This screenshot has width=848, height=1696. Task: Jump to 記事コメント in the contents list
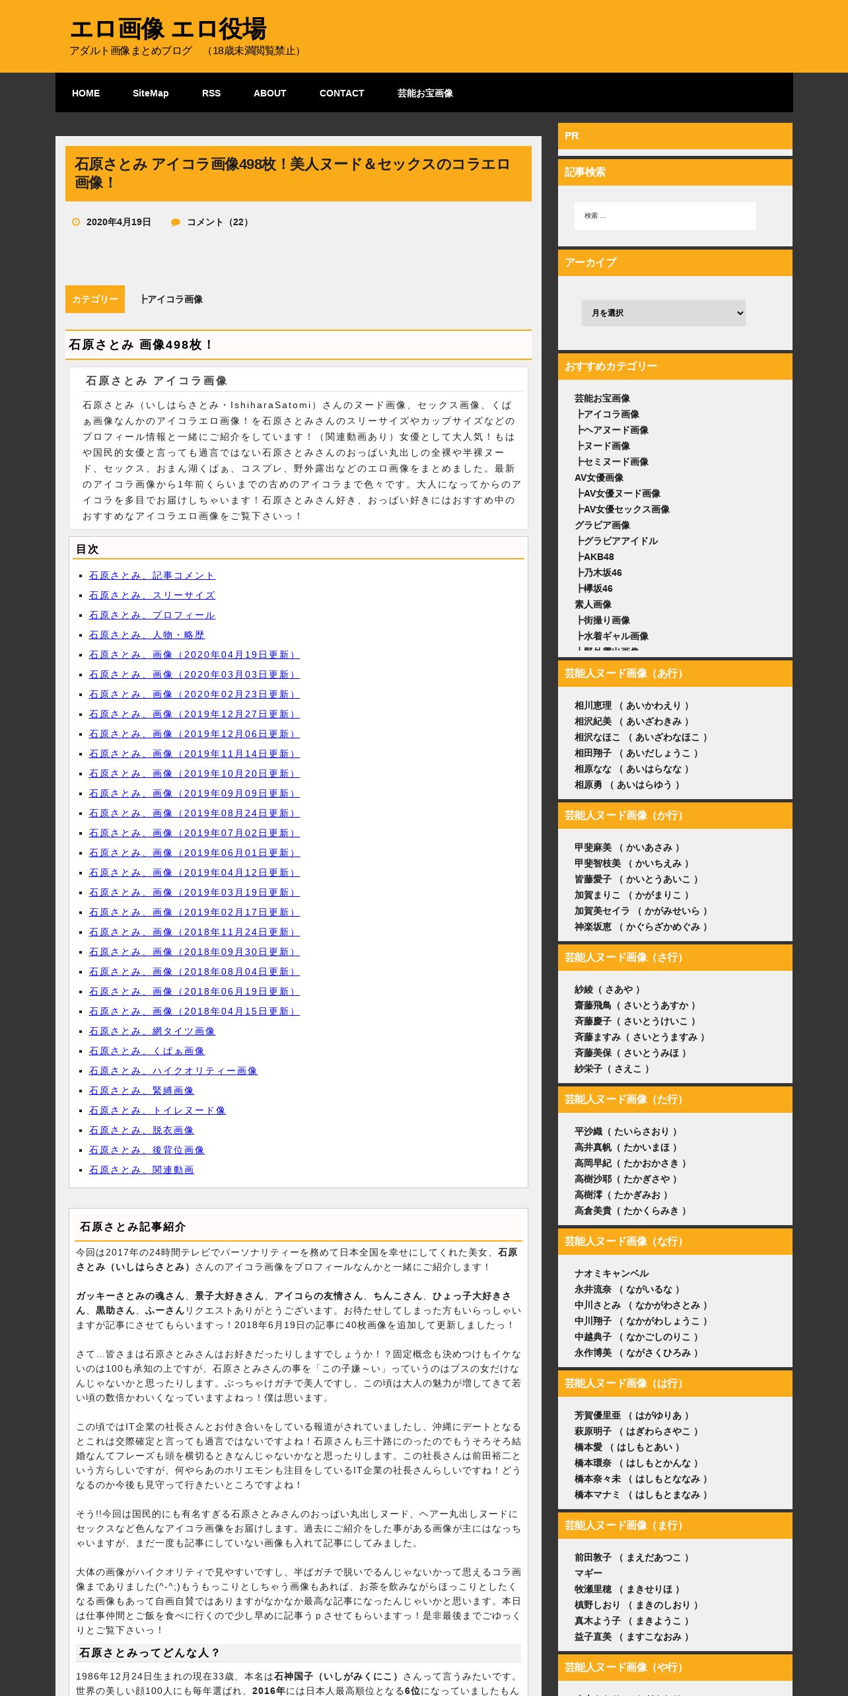pos(152,575)
